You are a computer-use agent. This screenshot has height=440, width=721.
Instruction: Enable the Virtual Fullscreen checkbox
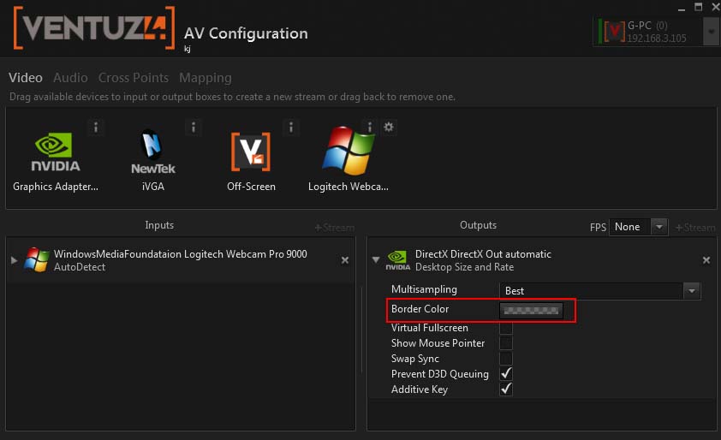pyautogui.click(x=506, y=328)
